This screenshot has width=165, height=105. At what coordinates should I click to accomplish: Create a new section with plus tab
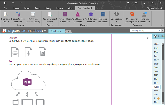(x=68, y=32)
